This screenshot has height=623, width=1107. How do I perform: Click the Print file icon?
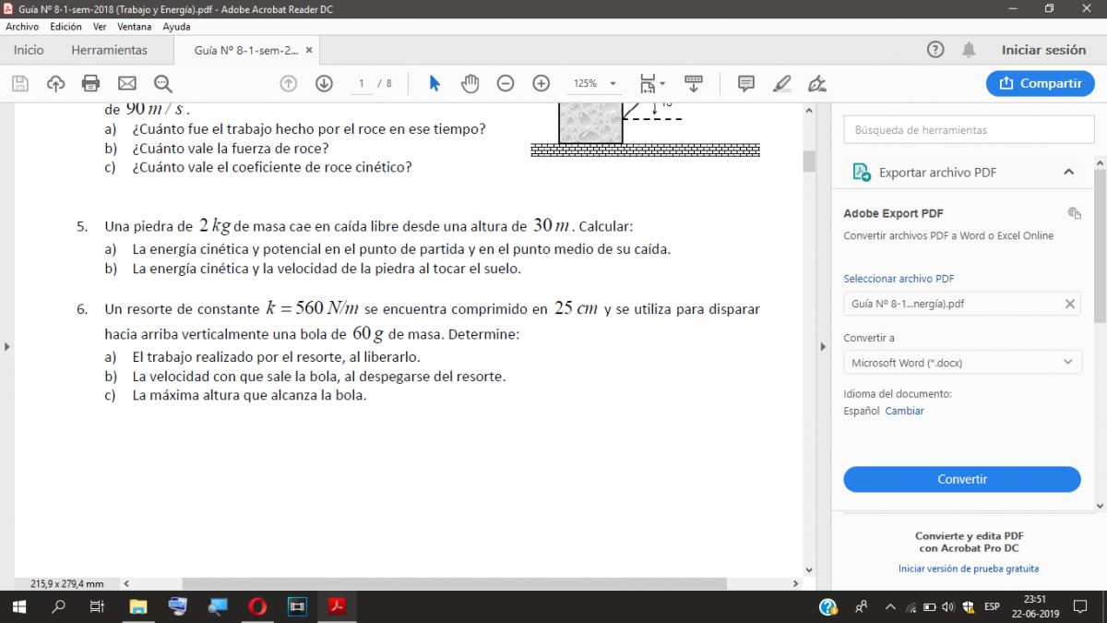pos(90,83)
